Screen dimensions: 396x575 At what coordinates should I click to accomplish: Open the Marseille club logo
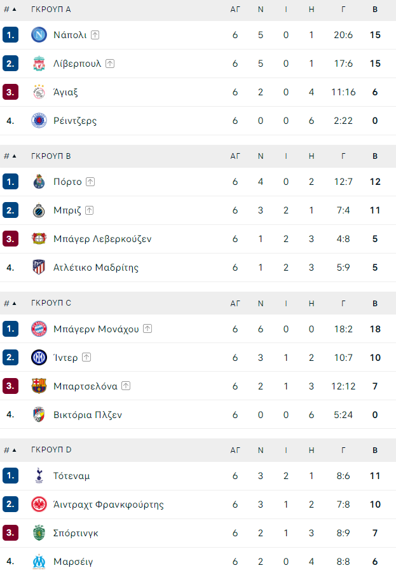click(39, 562)
